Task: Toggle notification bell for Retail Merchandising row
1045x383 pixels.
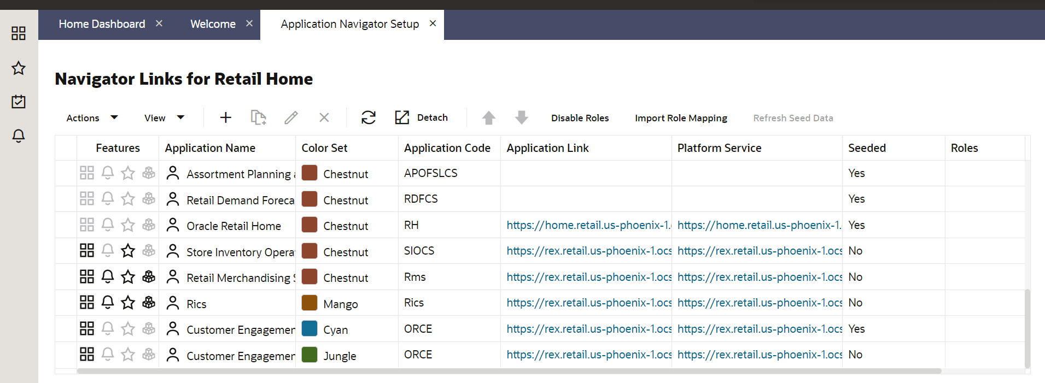Action: click(108, 277)
